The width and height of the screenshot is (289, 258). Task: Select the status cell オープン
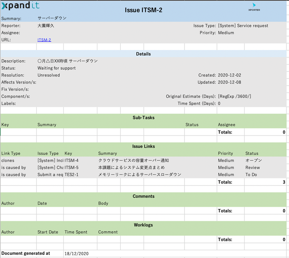[x=254, y=161]
